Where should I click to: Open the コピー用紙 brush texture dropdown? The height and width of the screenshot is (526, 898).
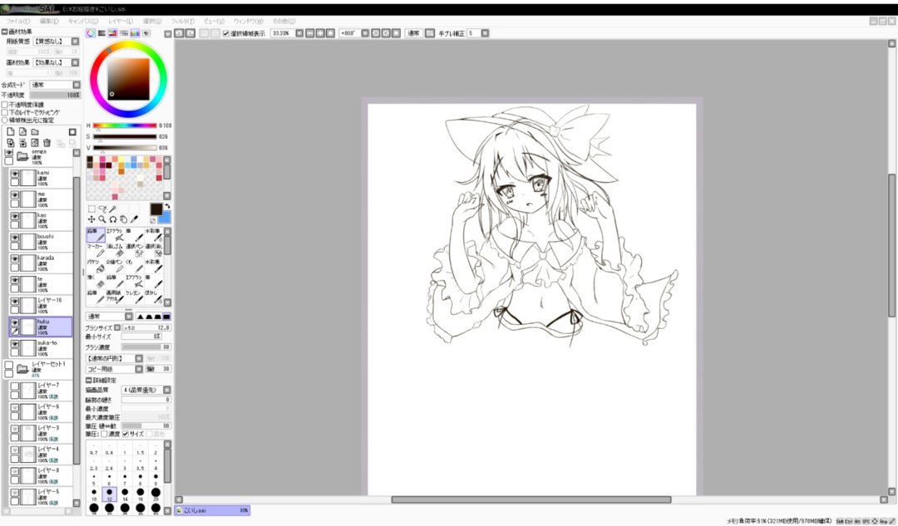point(139,369)
